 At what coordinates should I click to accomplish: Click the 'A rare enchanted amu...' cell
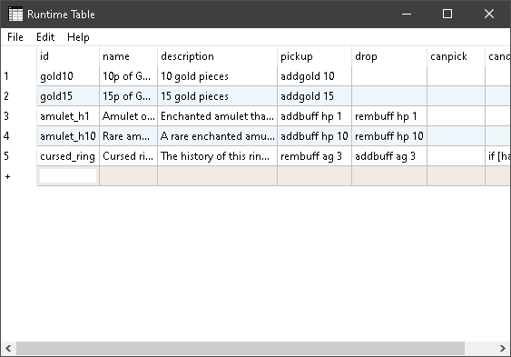coord(217,136)
